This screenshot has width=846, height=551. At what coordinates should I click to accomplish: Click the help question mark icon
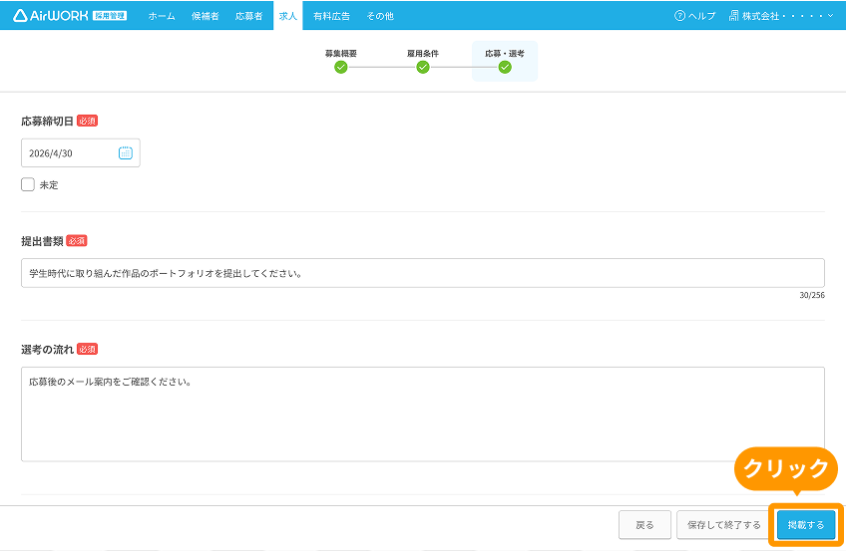tap(679, 16)
